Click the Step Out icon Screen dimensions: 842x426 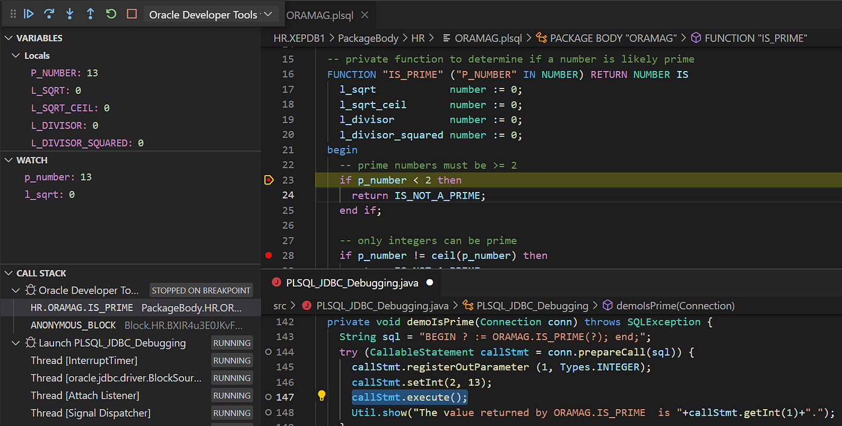pyautogui.click(x=90, y=14)
